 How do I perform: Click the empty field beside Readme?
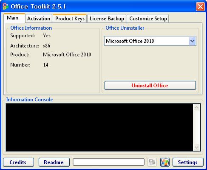108,162
